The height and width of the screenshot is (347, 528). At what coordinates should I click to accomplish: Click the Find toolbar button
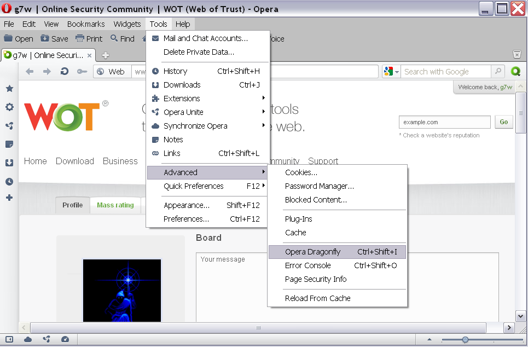[123, 39]
